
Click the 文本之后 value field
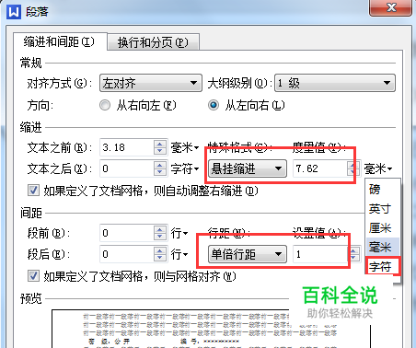126,168
